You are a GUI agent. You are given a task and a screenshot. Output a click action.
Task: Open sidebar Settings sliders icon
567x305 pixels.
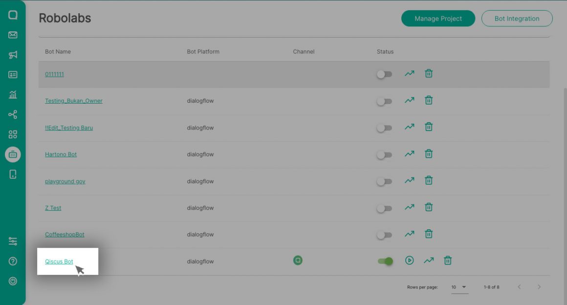[x=13, y=241]
